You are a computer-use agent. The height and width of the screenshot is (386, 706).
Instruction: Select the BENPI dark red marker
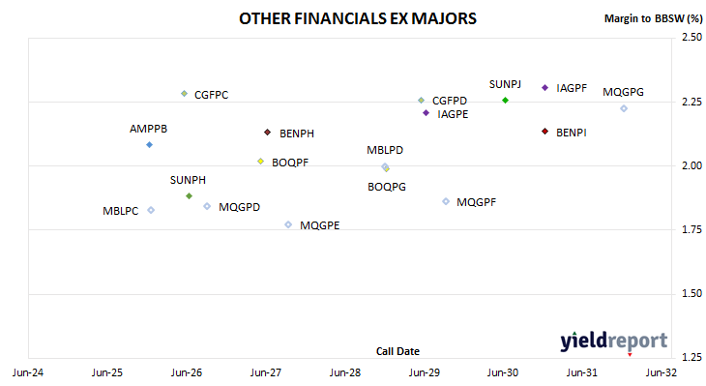point(544,131)
